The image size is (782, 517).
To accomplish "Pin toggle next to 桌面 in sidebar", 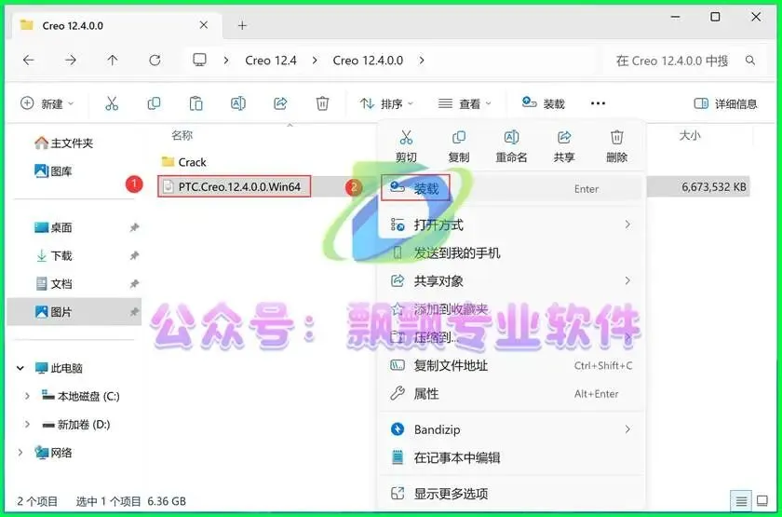I will pyautogui.click(x=134, y=227).
